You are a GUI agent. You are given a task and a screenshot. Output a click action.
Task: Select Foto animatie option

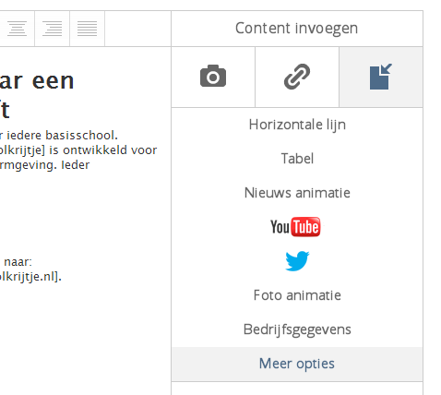click(x=297, y=295)
